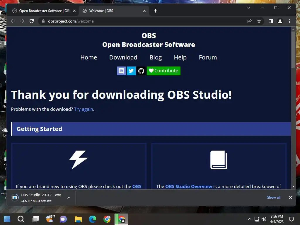
Task: Open the OBS Twitter icon
Action: (131, 71)
